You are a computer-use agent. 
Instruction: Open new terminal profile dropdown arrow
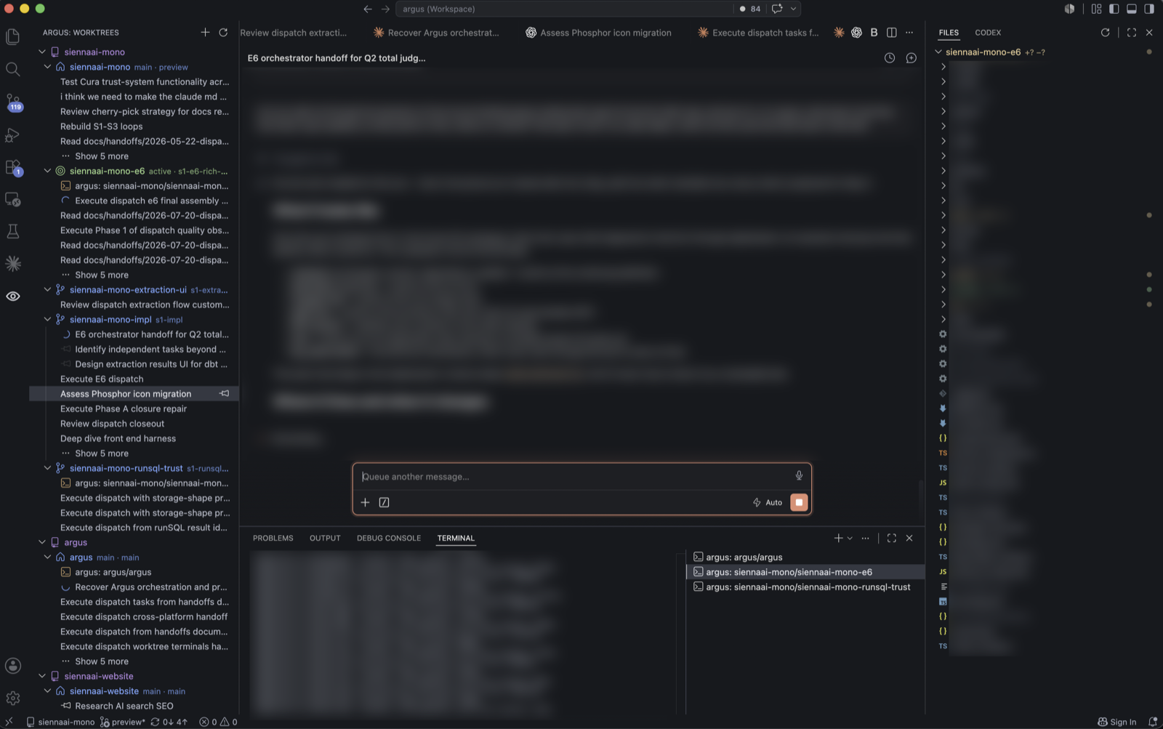(850, 539)
